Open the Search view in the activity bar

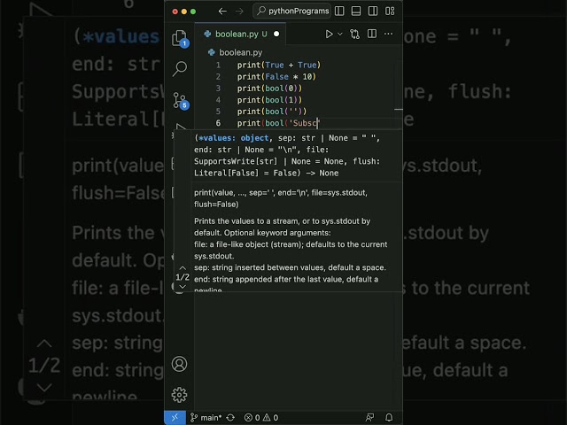[179, 69]
